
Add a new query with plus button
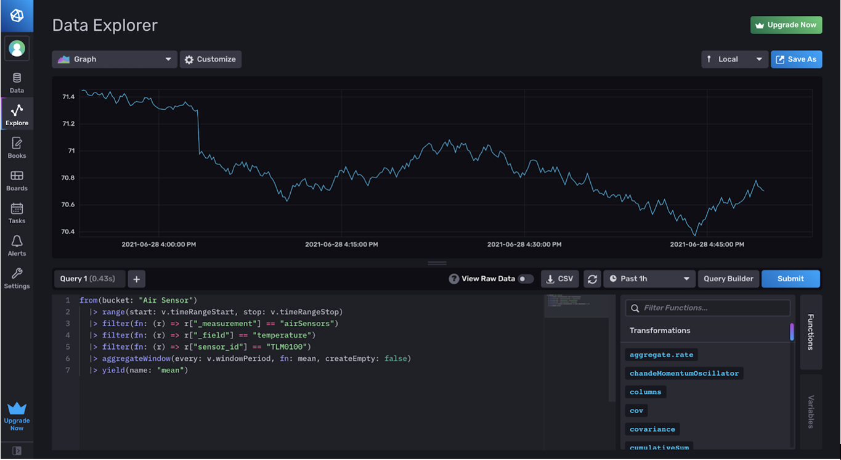click(x=136, y=279)
